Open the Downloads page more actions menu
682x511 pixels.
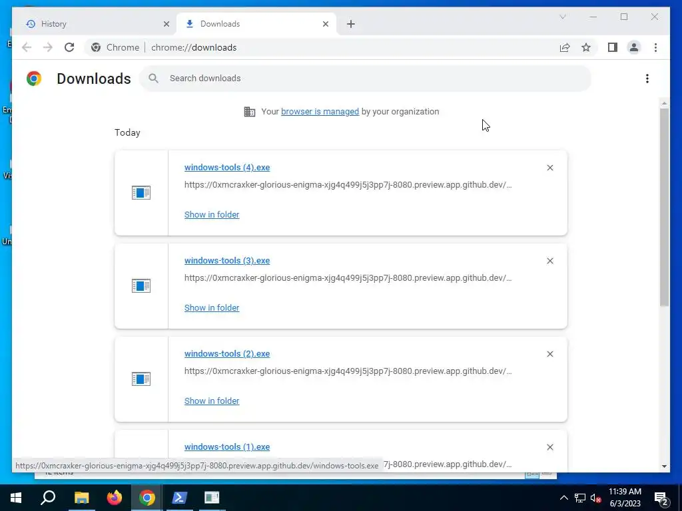647,79
